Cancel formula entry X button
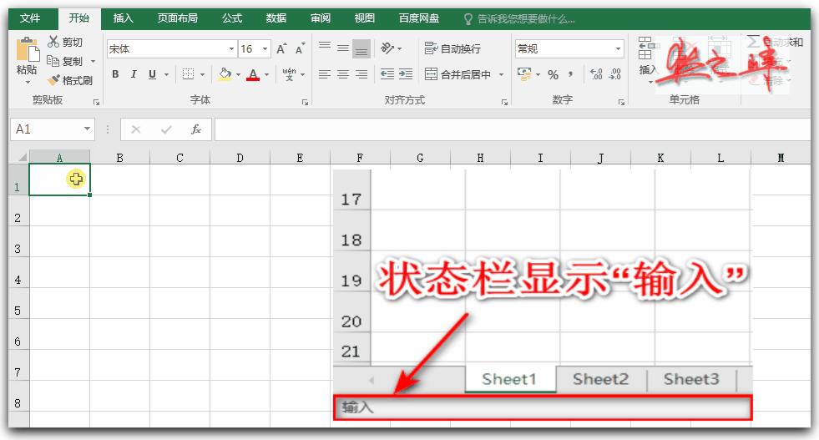Screen dimensions: 819x440 [x=136, y=129]
